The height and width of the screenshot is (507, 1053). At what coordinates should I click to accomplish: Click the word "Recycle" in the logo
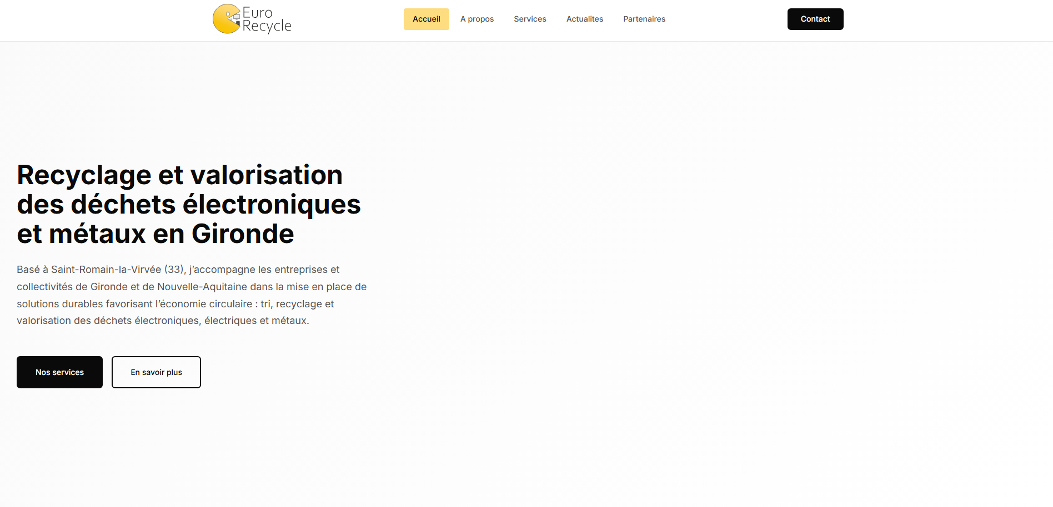[267, 26]
